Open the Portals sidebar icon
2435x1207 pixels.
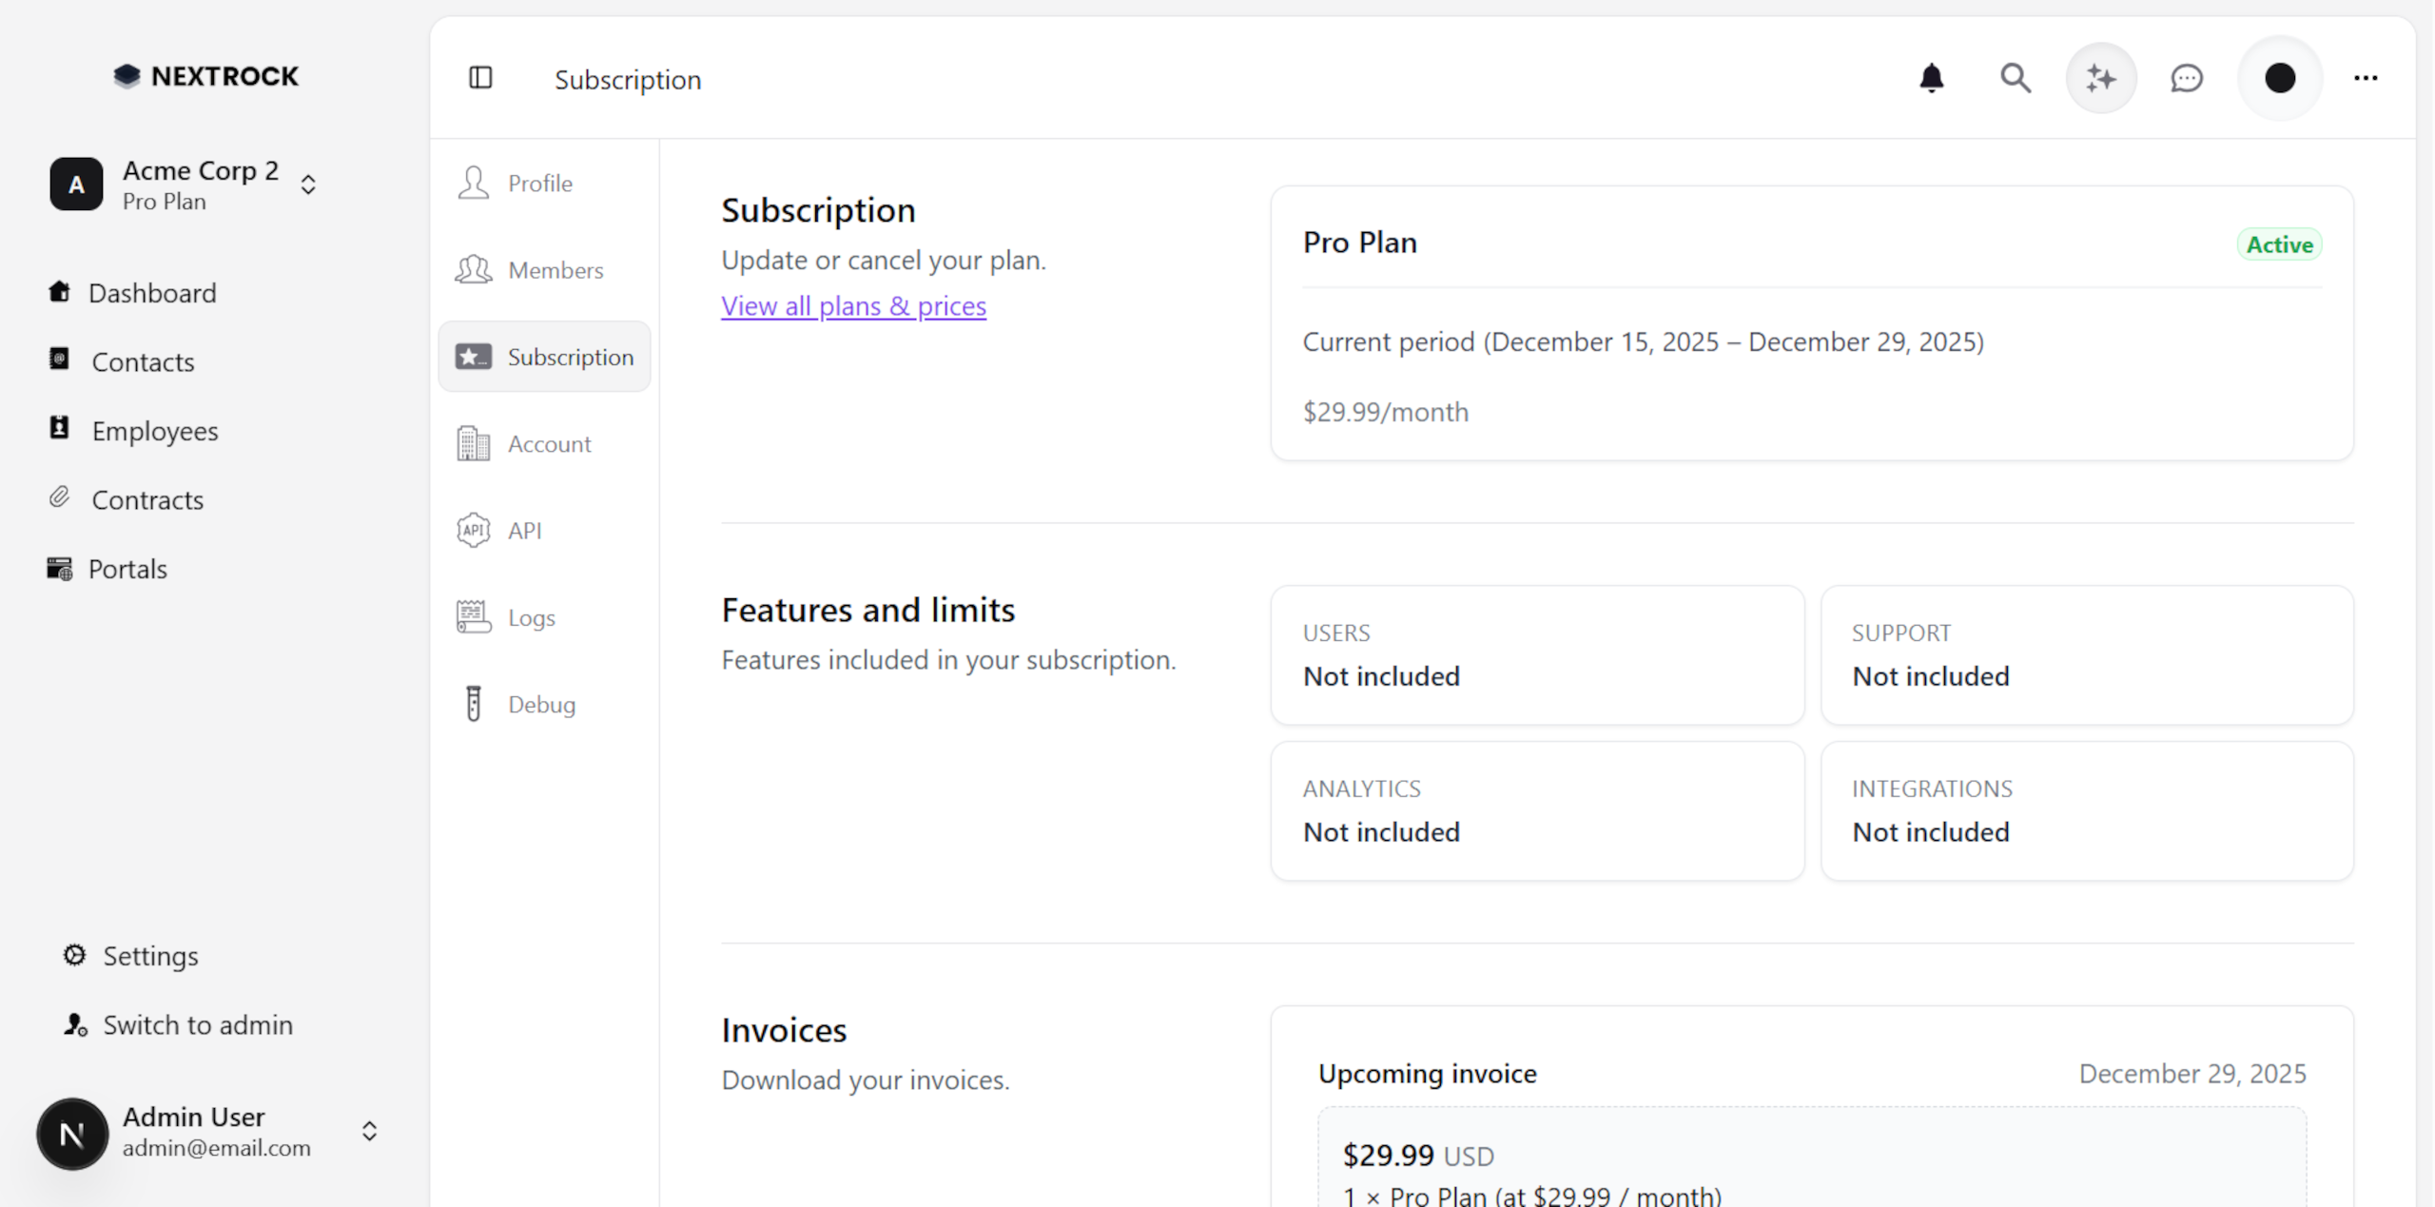pyautogui.click(x=59, y=568)
